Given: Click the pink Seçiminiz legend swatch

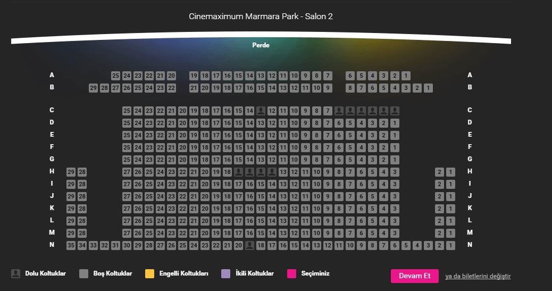Looking at the screenshot, I should tap(291, 274).
